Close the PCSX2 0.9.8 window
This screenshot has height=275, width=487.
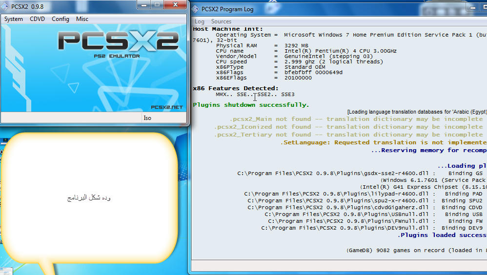pyautogui.click(x=175, y=5)
